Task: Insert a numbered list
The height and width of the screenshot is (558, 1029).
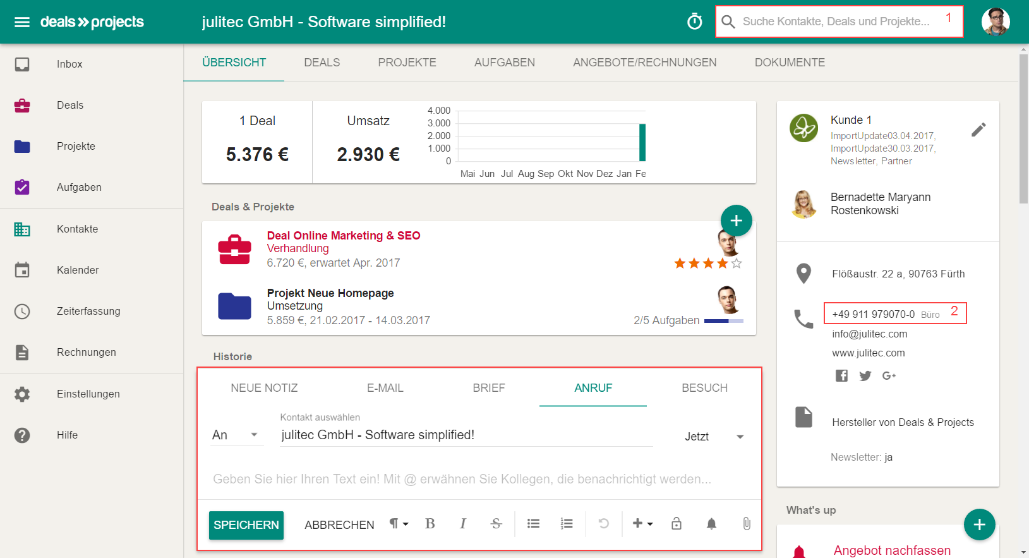Action: (x=567, y=523)
